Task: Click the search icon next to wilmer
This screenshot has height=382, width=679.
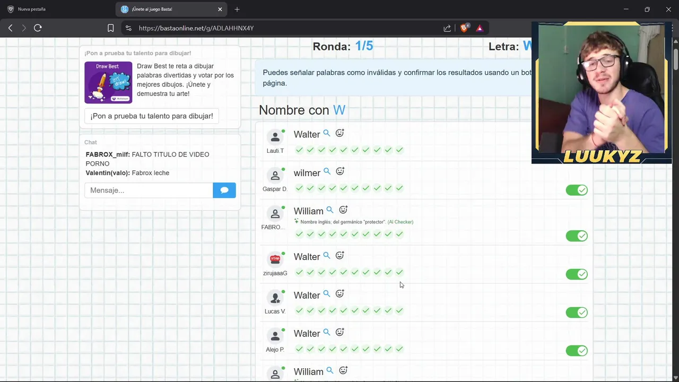Action: click(327, 171)
